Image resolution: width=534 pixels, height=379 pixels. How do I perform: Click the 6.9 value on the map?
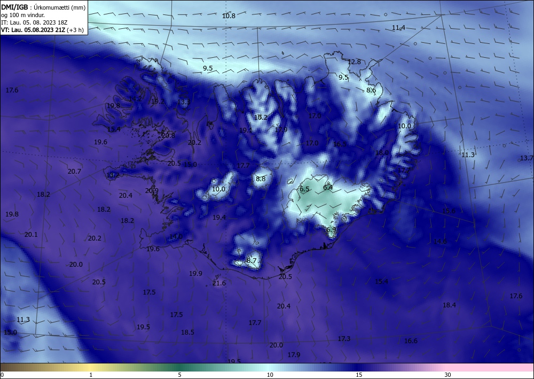pyautogui.click(x=332, y=229)
